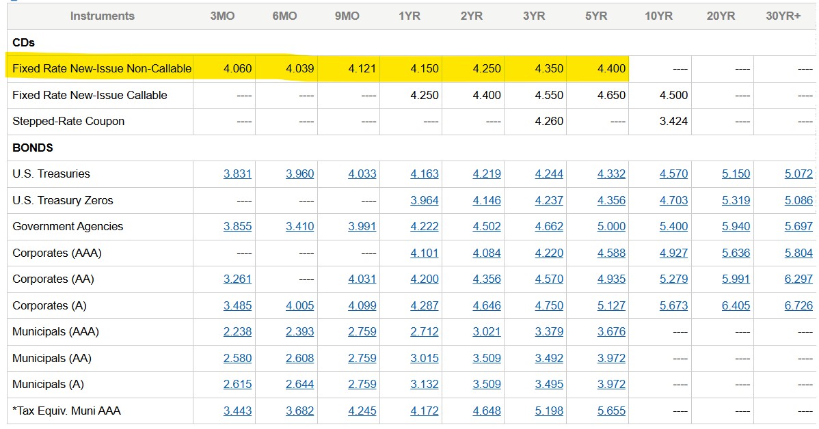Open Government Agencies 30YR+ yield 5.697
The image size is (819, 429).
pyautogui.click(x=798, y=227)
